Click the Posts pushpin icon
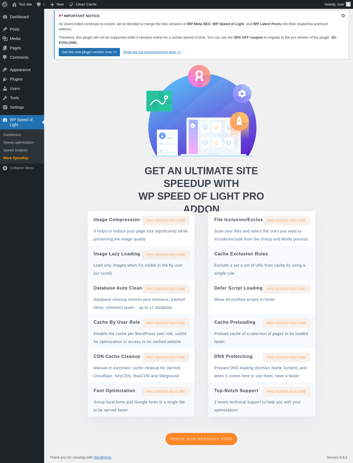The width and height of the screenshot is (353, 463). [5, 29]
